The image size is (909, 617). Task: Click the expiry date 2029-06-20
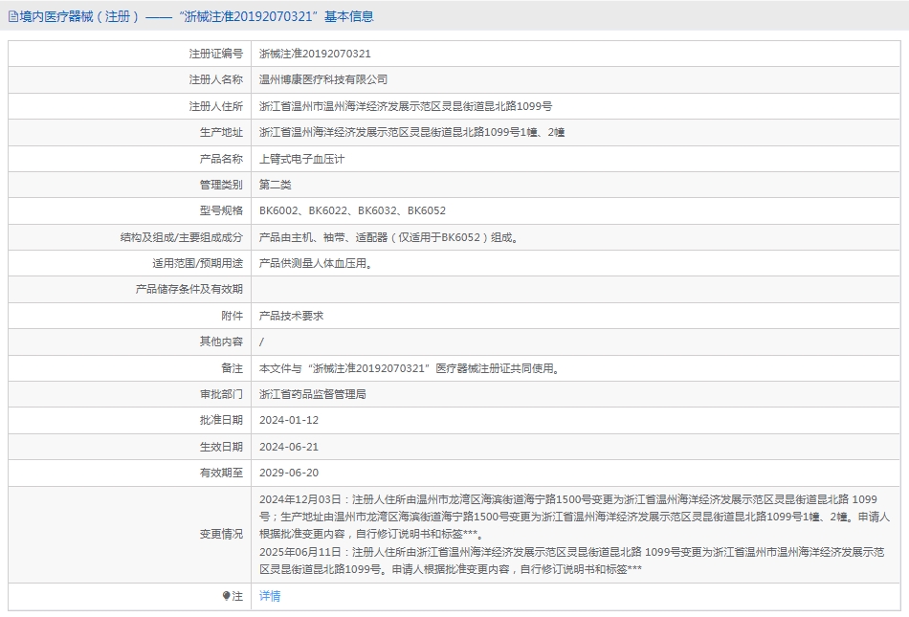pos(288,473)
